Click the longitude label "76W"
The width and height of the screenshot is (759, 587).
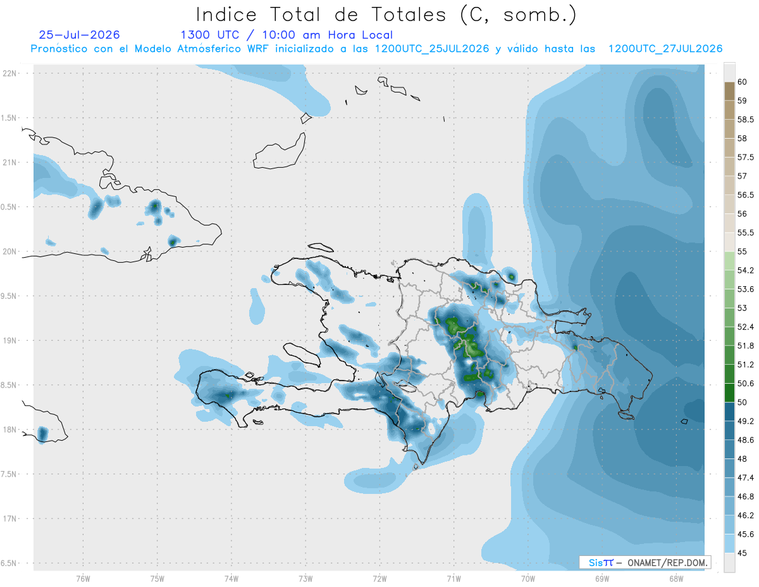pos(83,579)
